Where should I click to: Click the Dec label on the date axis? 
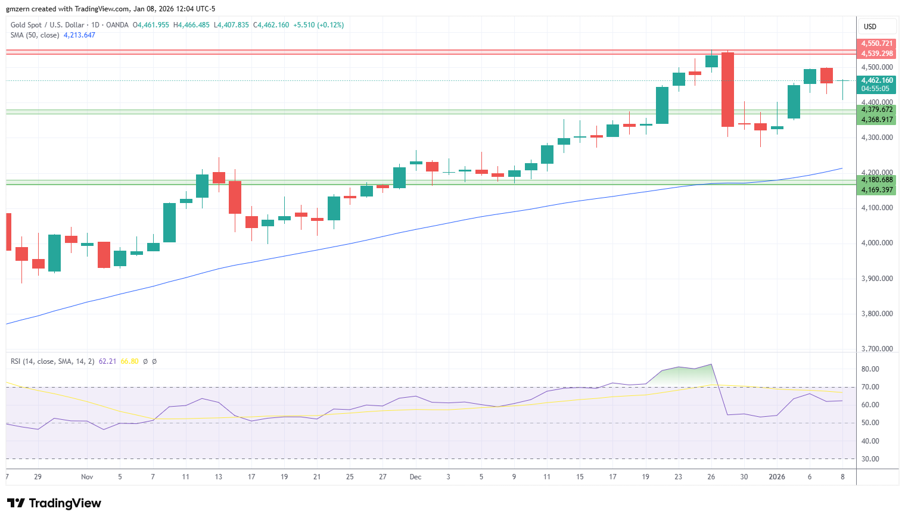pos(415,477)
